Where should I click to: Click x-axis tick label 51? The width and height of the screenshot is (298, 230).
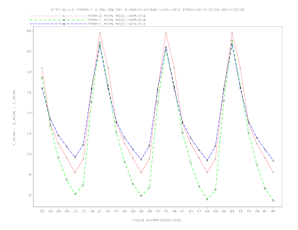click(182, 211)
